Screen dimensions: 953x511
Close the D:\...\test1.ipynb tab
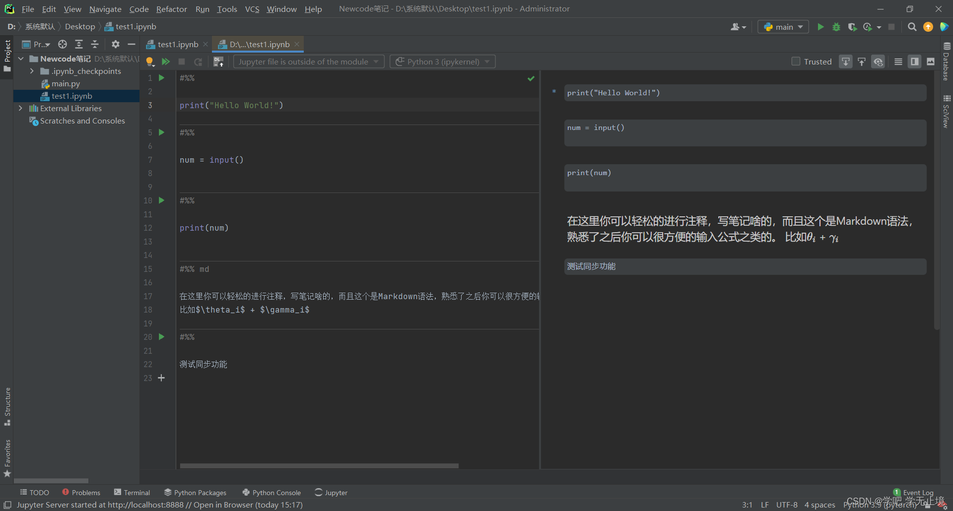297,44
